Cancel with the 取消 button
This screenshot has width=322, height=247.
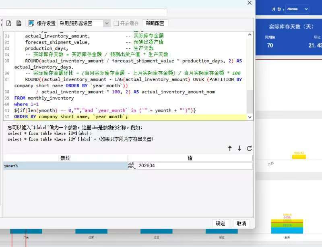click(x=241, y=223)
